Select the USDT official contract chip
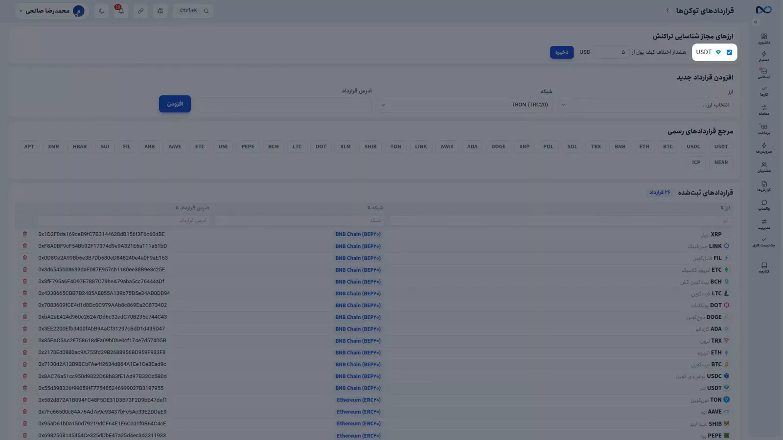783x440 pixels. tap(721, 147)
